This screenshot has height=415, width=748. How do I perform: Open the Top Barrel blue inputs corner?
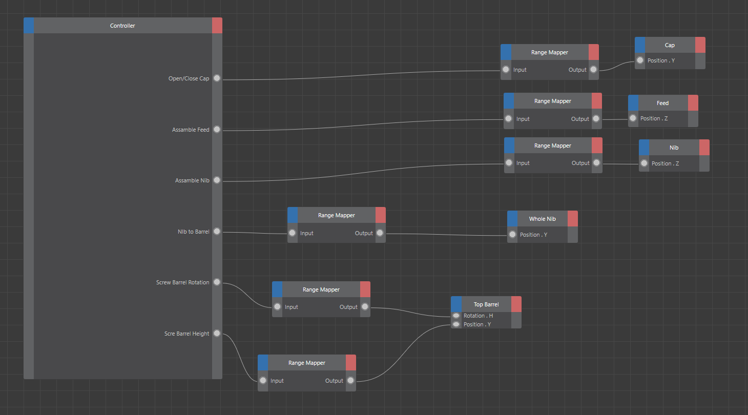[x=456, y=304]
